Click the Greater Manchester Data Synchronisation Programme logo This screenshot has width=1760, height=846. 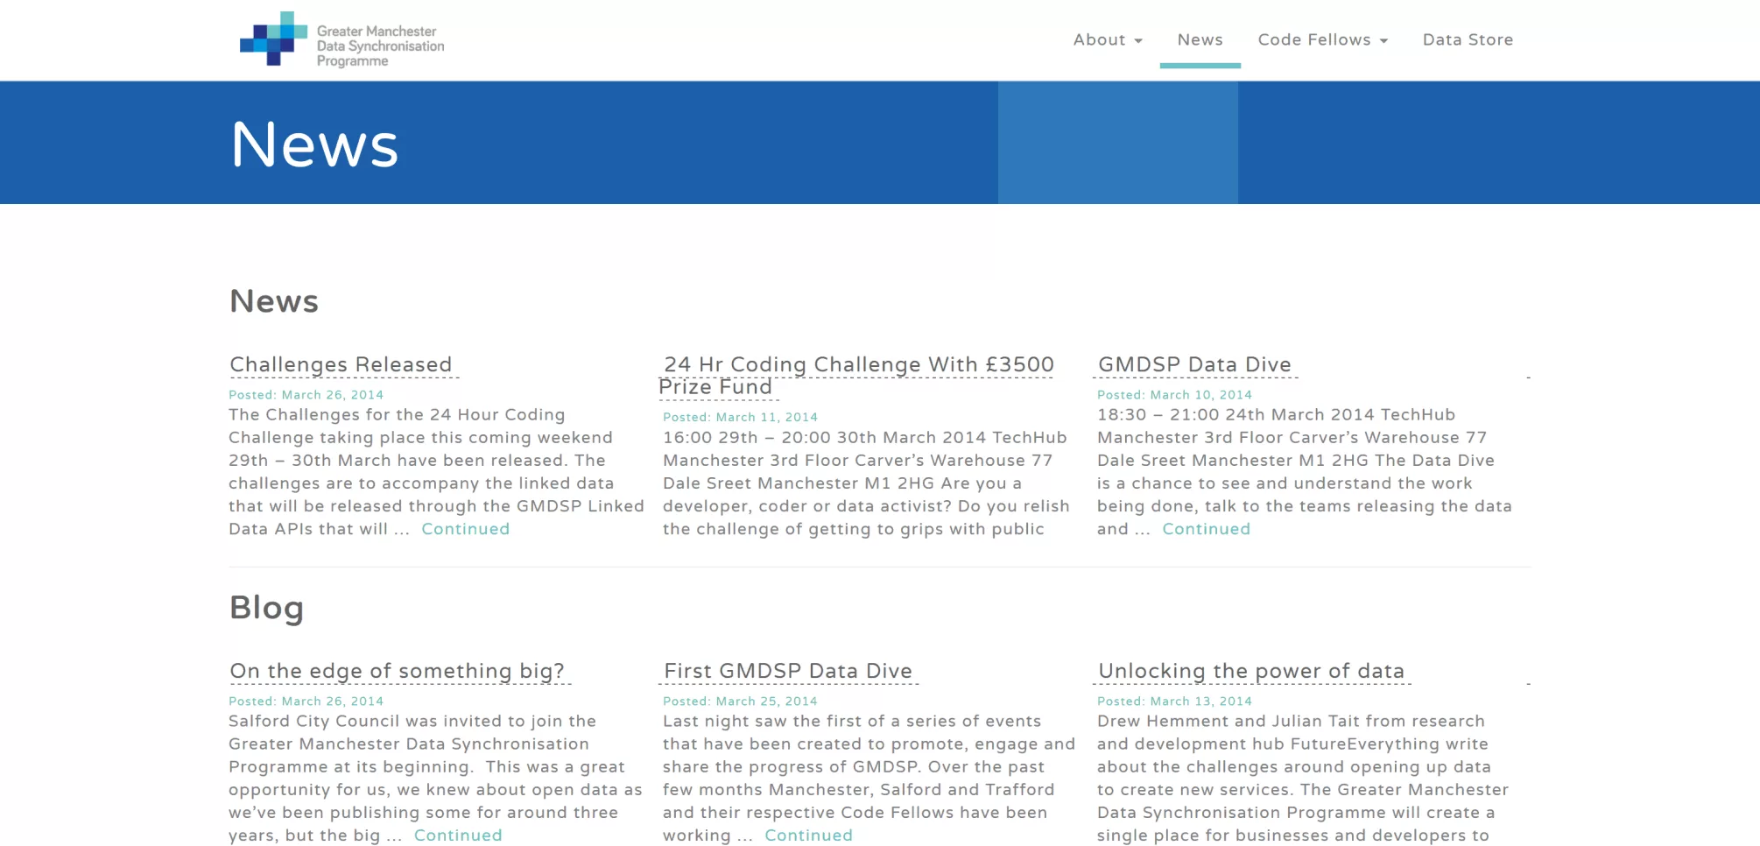(341, 40)
